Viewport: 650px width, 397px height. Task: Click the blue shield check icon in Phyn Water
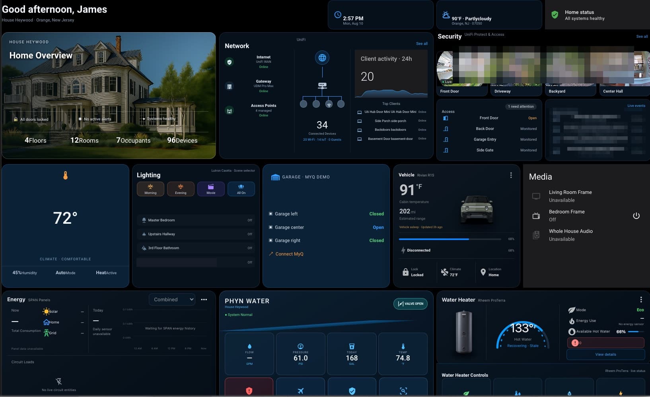tap(352, 391)
